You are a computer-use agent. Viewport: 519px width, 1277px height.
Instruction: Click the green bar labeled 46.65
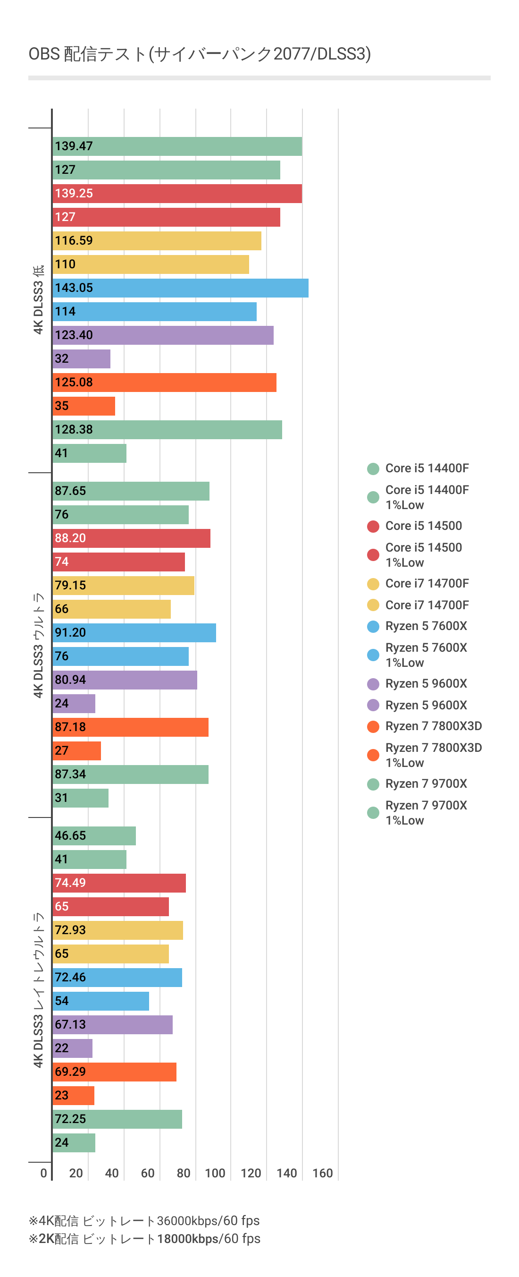point(94,836)
